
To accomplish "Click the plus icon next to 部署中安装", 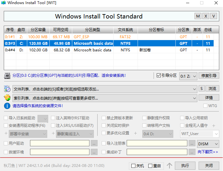I will (6, 133).
